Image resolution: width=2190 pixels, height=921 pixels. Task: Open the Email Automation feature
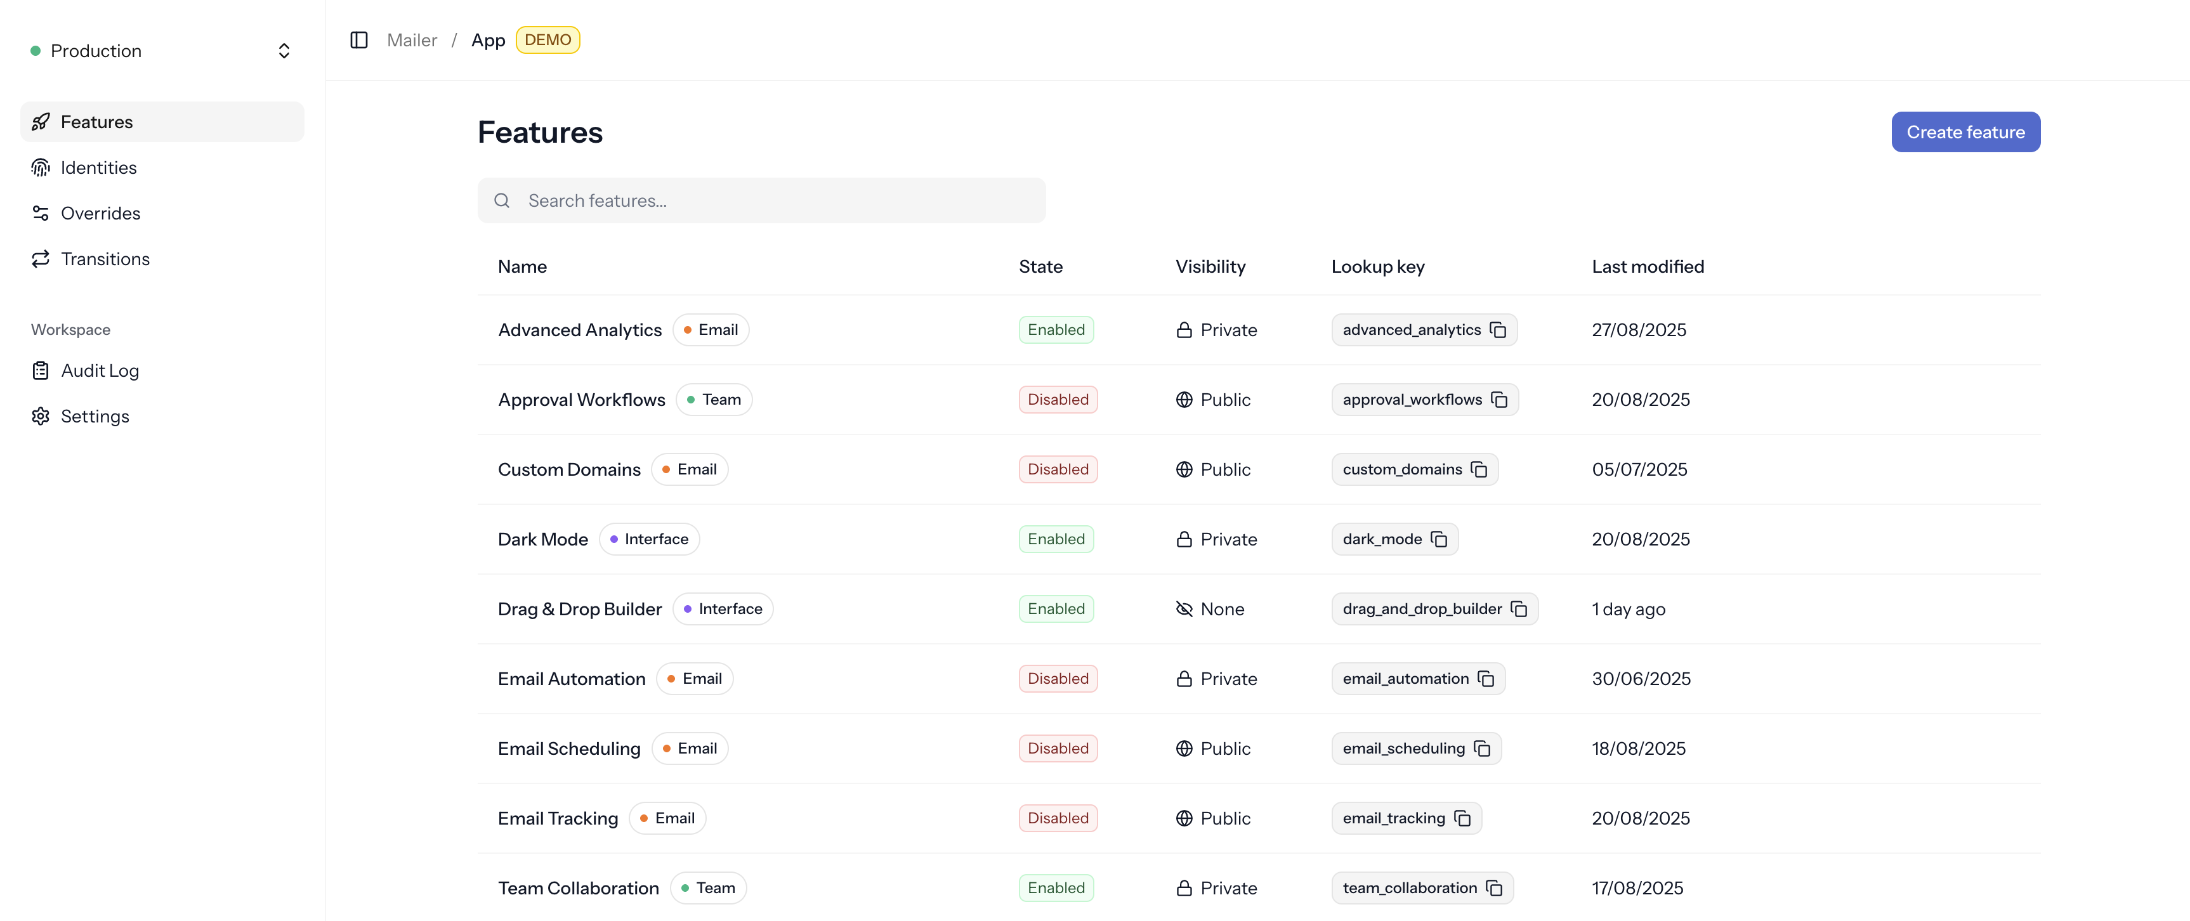pos(572,678)
